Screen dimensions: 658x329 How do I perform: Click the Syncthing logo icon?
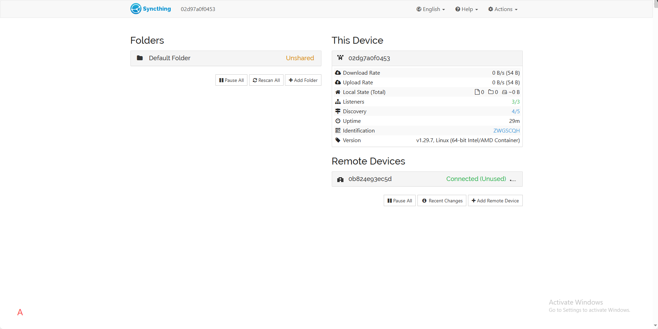[136, 9]
